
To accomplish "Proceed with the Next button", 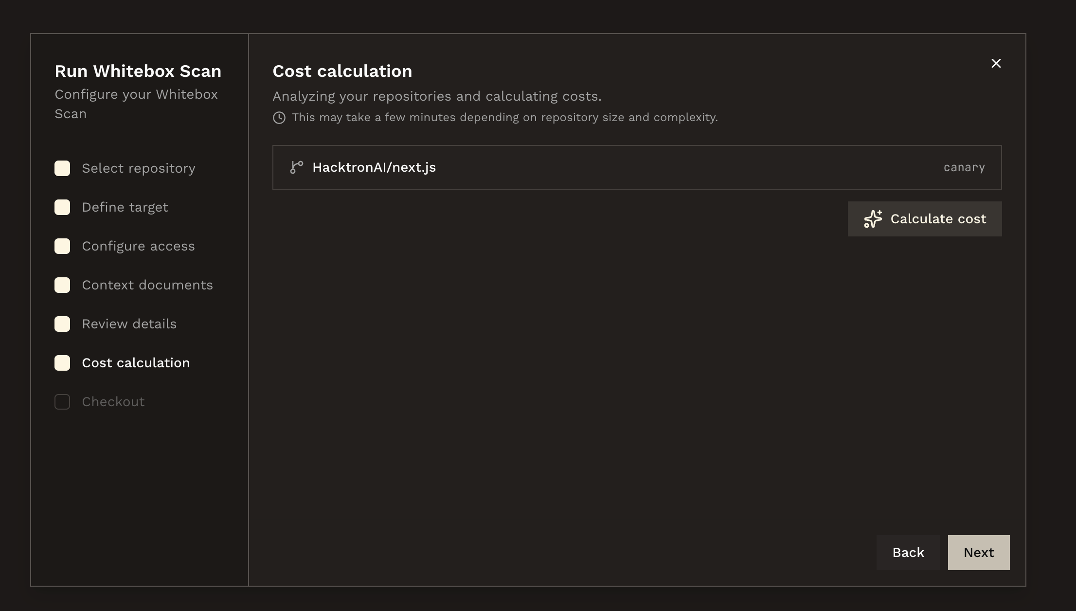I will point(979,553).
